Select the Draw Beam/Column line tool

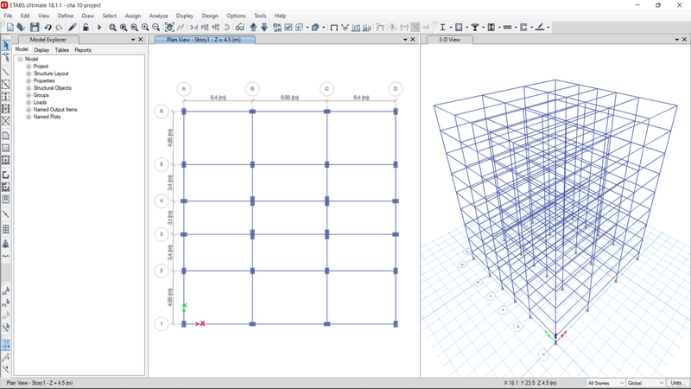pyautogui.click(x=6, y=72)
